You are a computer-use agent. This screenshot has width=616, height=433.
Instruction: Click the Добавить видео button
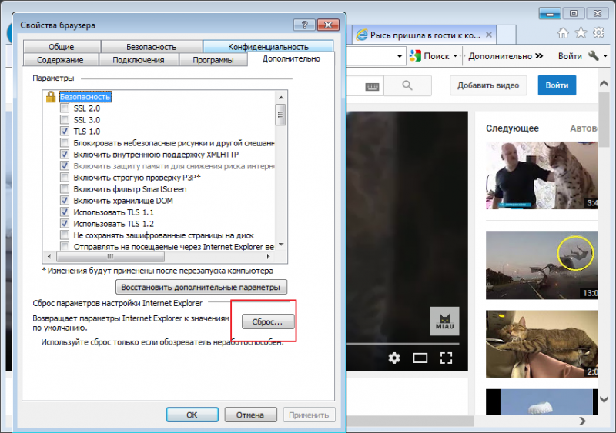tap(488, 85)
